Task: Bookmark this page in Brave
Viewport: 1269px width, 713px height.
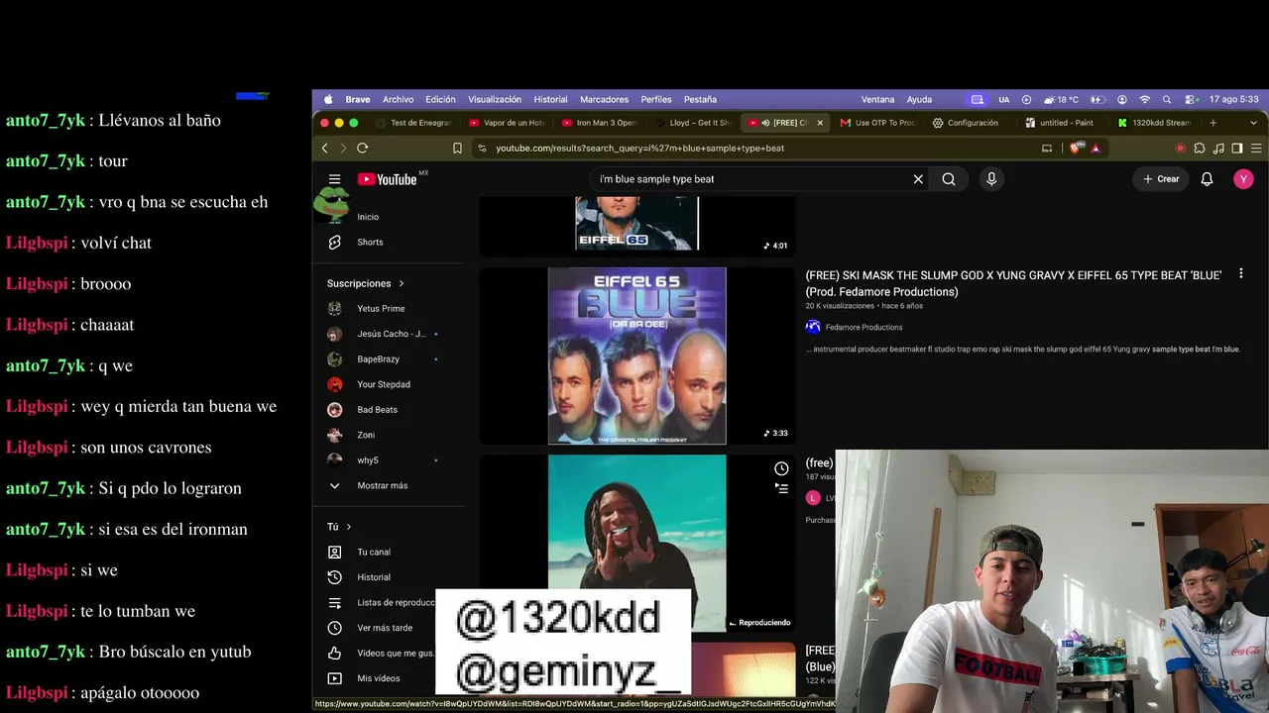Action: tap(457, 149)
